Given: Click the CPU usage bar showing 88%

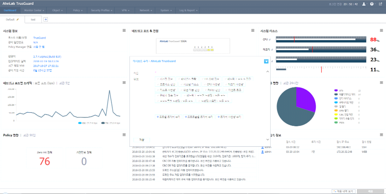Looking at the screenshot, I should pyautogui.click(x=321, y=39).
